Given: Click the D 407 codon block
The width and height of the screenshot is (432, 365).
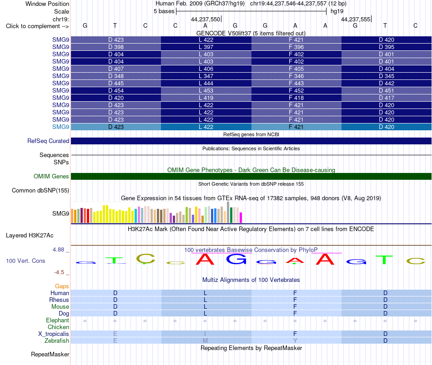Looking at the screenshot, I should [x=116, y=69].
